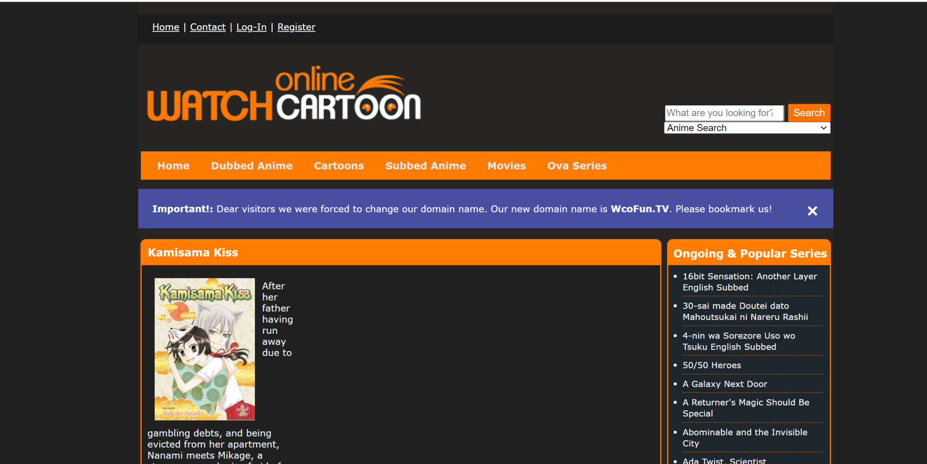Open the Register link
This screenshot has width=927, height=464.
click(296, 27)
